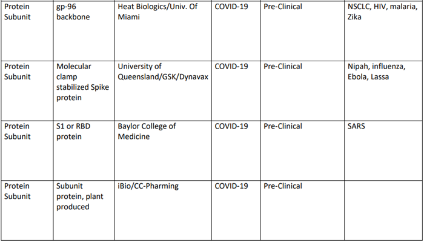Select 'Nipah, influenza, Ebola, Lassa' cell
The width and height of the screenshot is (424, 242).
pyautogui.click(x=383, y=91)
